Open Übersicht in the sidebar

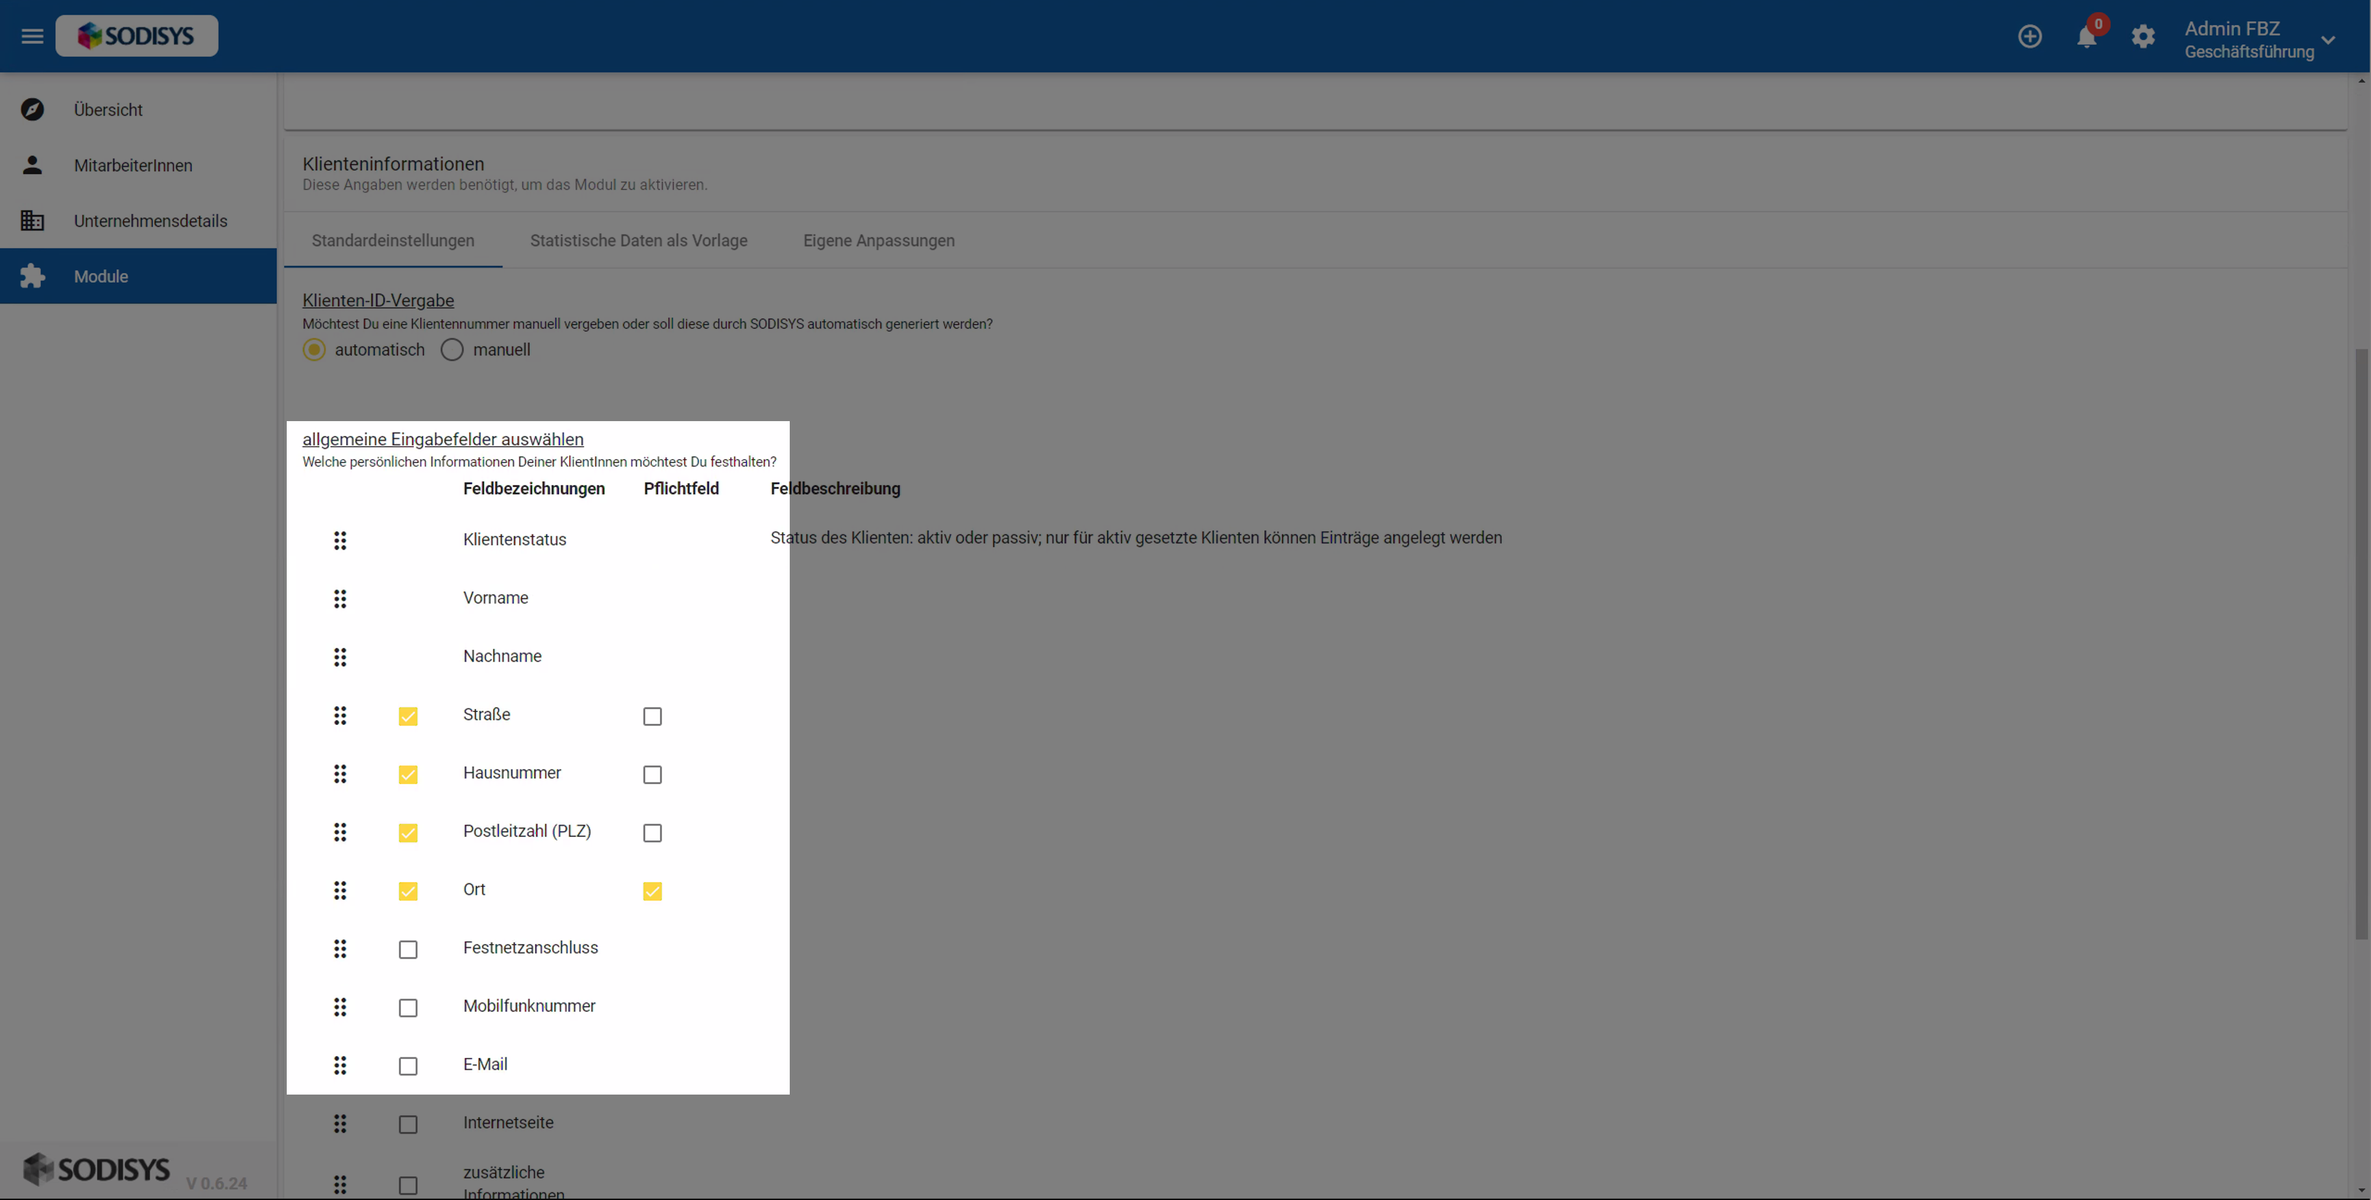coord(138,110)
